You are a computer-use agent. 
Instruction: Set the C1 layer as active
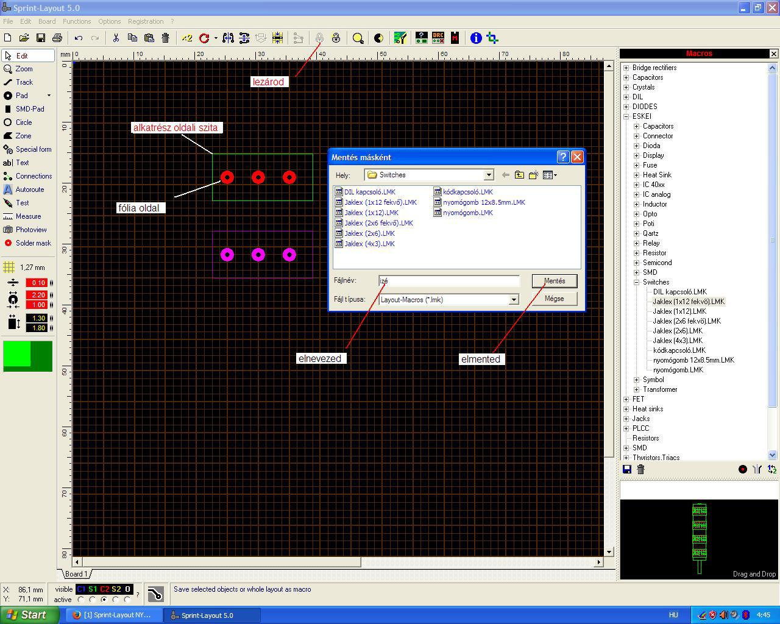[81, 600]
